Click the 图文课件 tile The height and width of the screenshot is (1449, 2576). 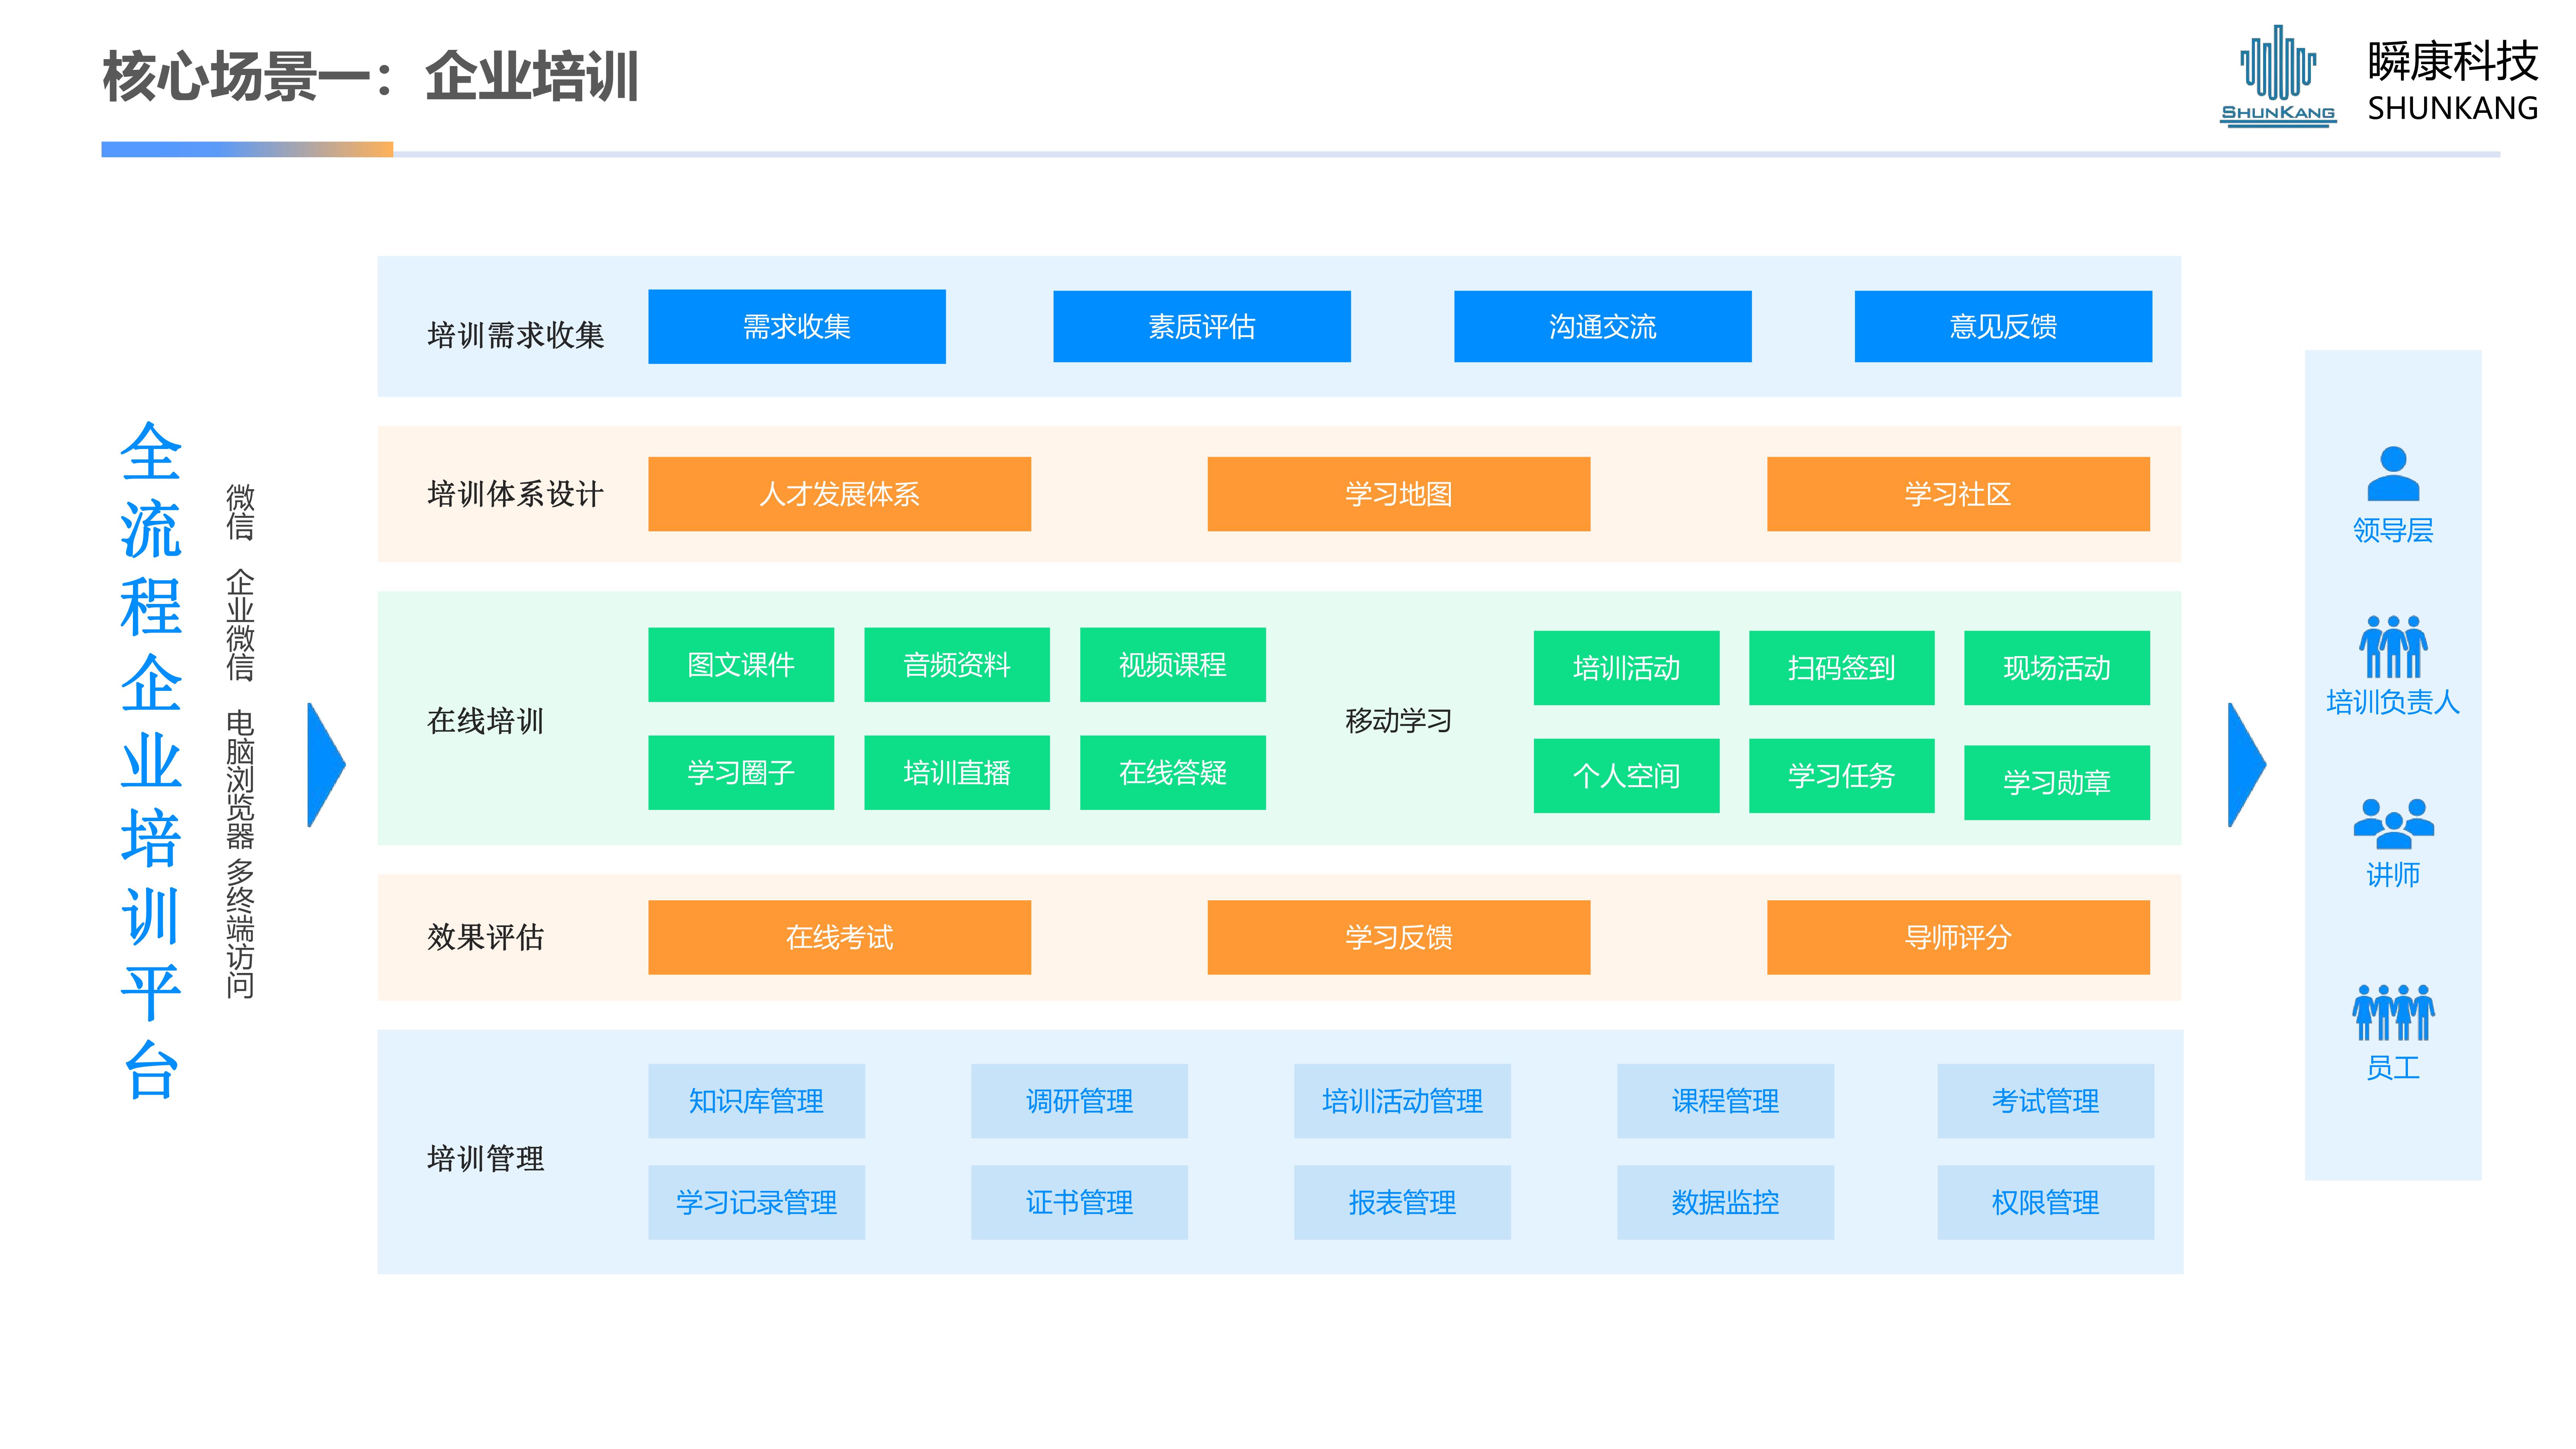click(x=741, y=665)
